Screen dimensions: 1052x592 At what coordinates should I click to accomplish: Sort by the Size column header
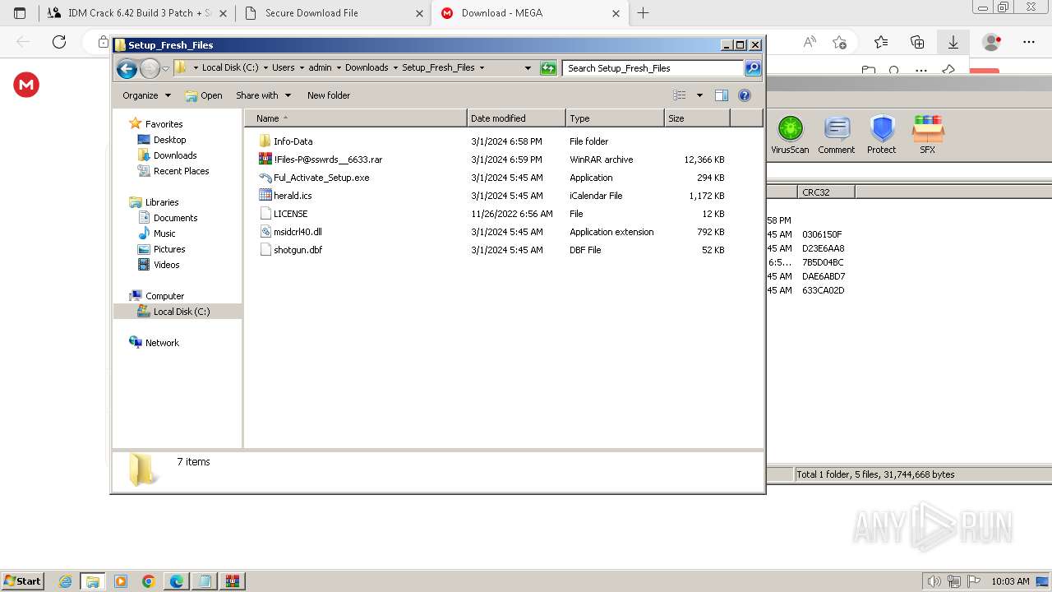(697, 118)
